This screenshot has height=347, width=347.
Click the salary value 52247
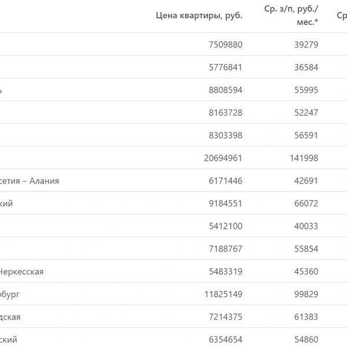pos(306,113)
